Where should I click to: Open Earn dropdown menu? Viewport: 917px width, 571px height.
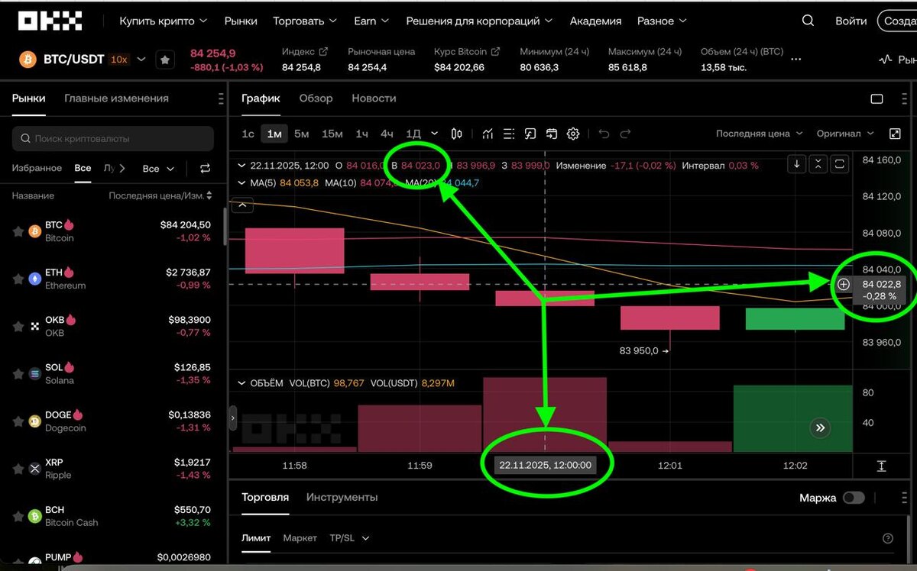372,21
